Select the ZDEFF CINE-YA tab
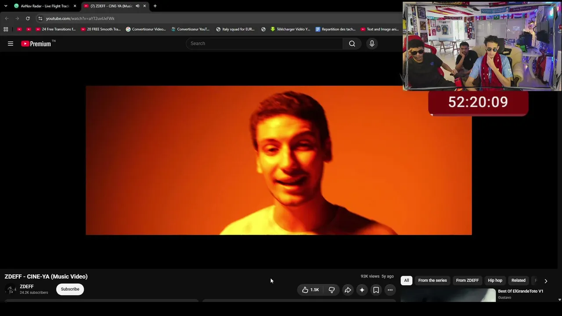 click(115, 6)
